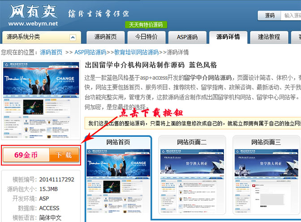Image resolution: width=301 pixels, height=222 pixels.
Task: Select the 网站页面二 preview thumbnail
Action: pyautogui.click(x=192, y=175)
